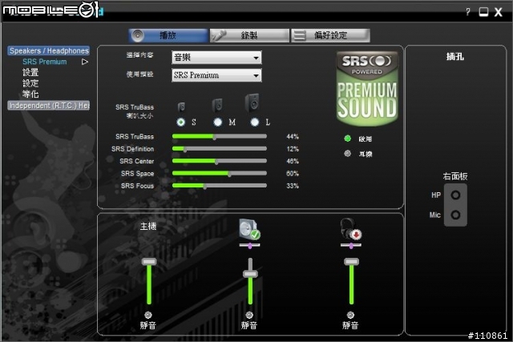Image resolution: width=513 pixels, height=342 pixels.
Task: Click the small speaker icon
Action: tap(181, 107)
